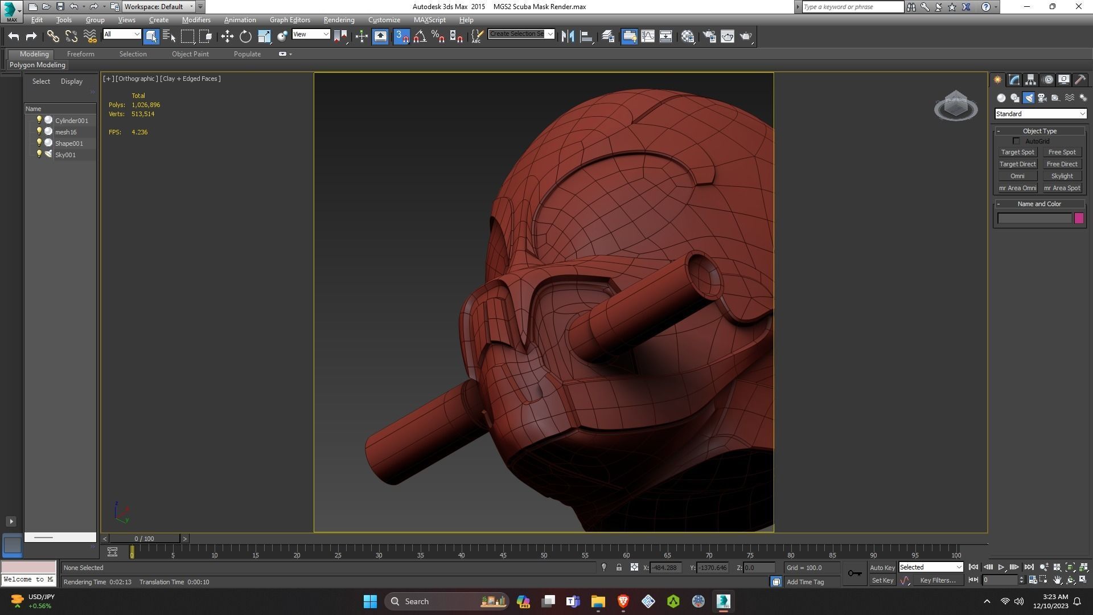Click Render Production teapot icon
1093x615 pixels.
[x=746, y=36]
